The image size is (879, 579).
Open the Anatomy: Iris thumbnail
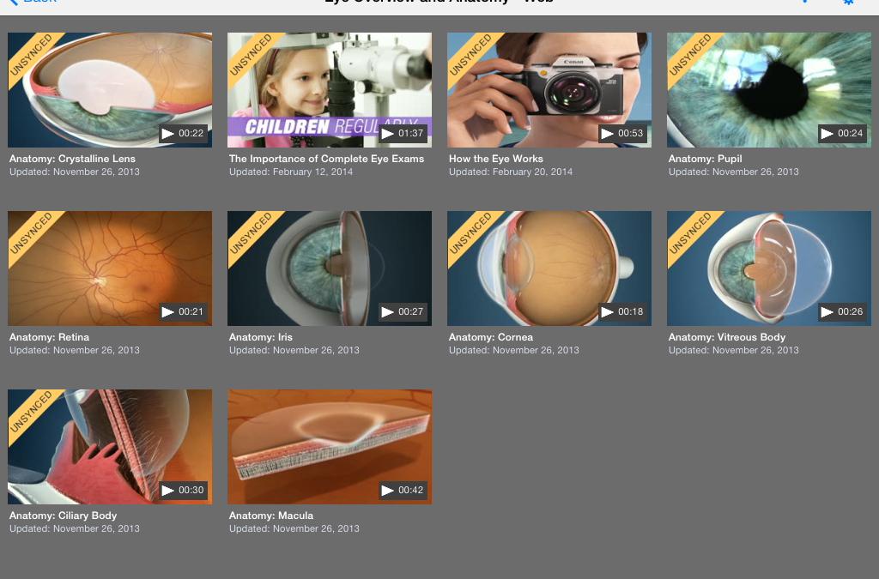(330, 268)
